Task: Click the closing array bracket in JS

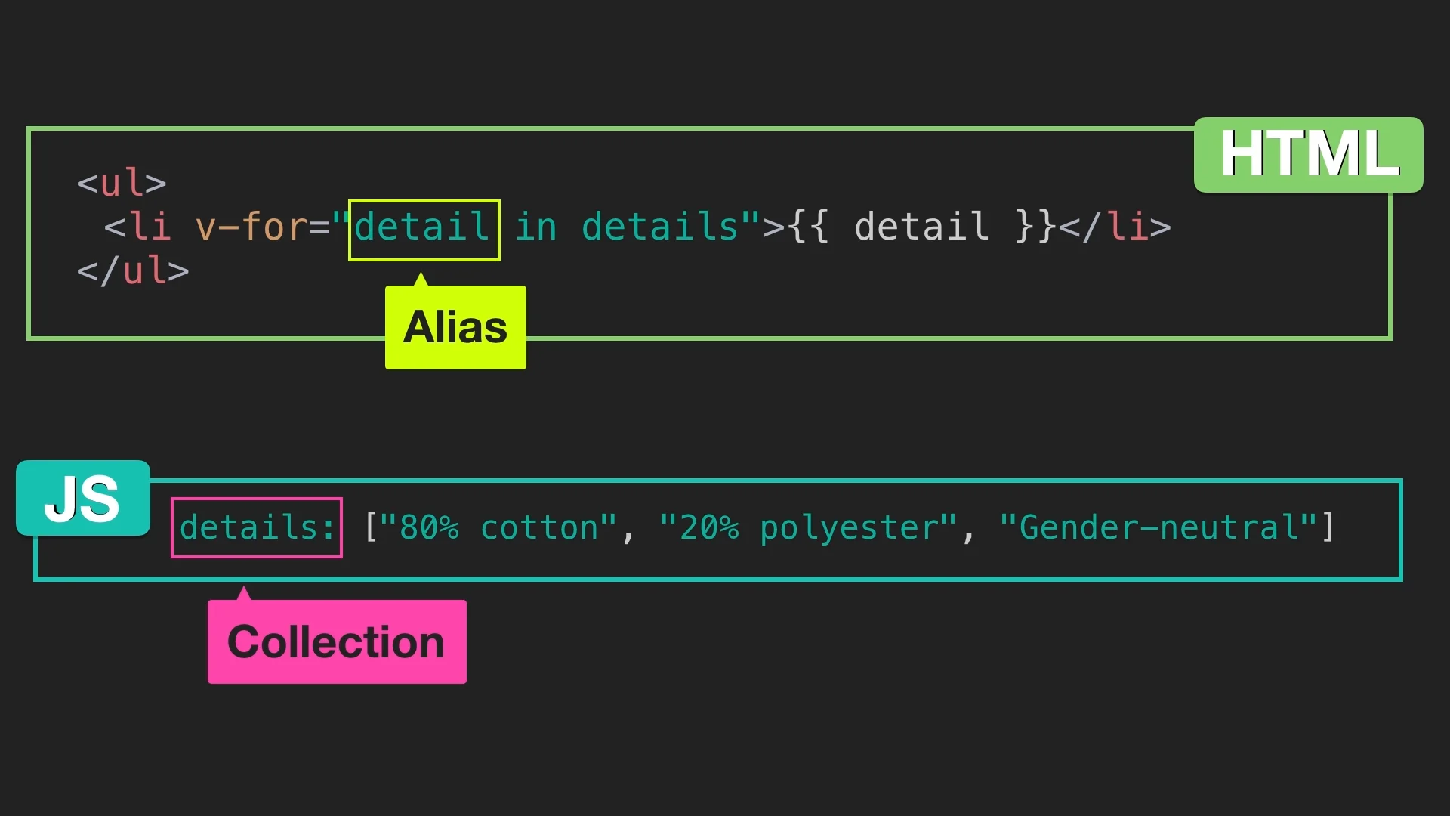Action: [x=1328, y=527]
